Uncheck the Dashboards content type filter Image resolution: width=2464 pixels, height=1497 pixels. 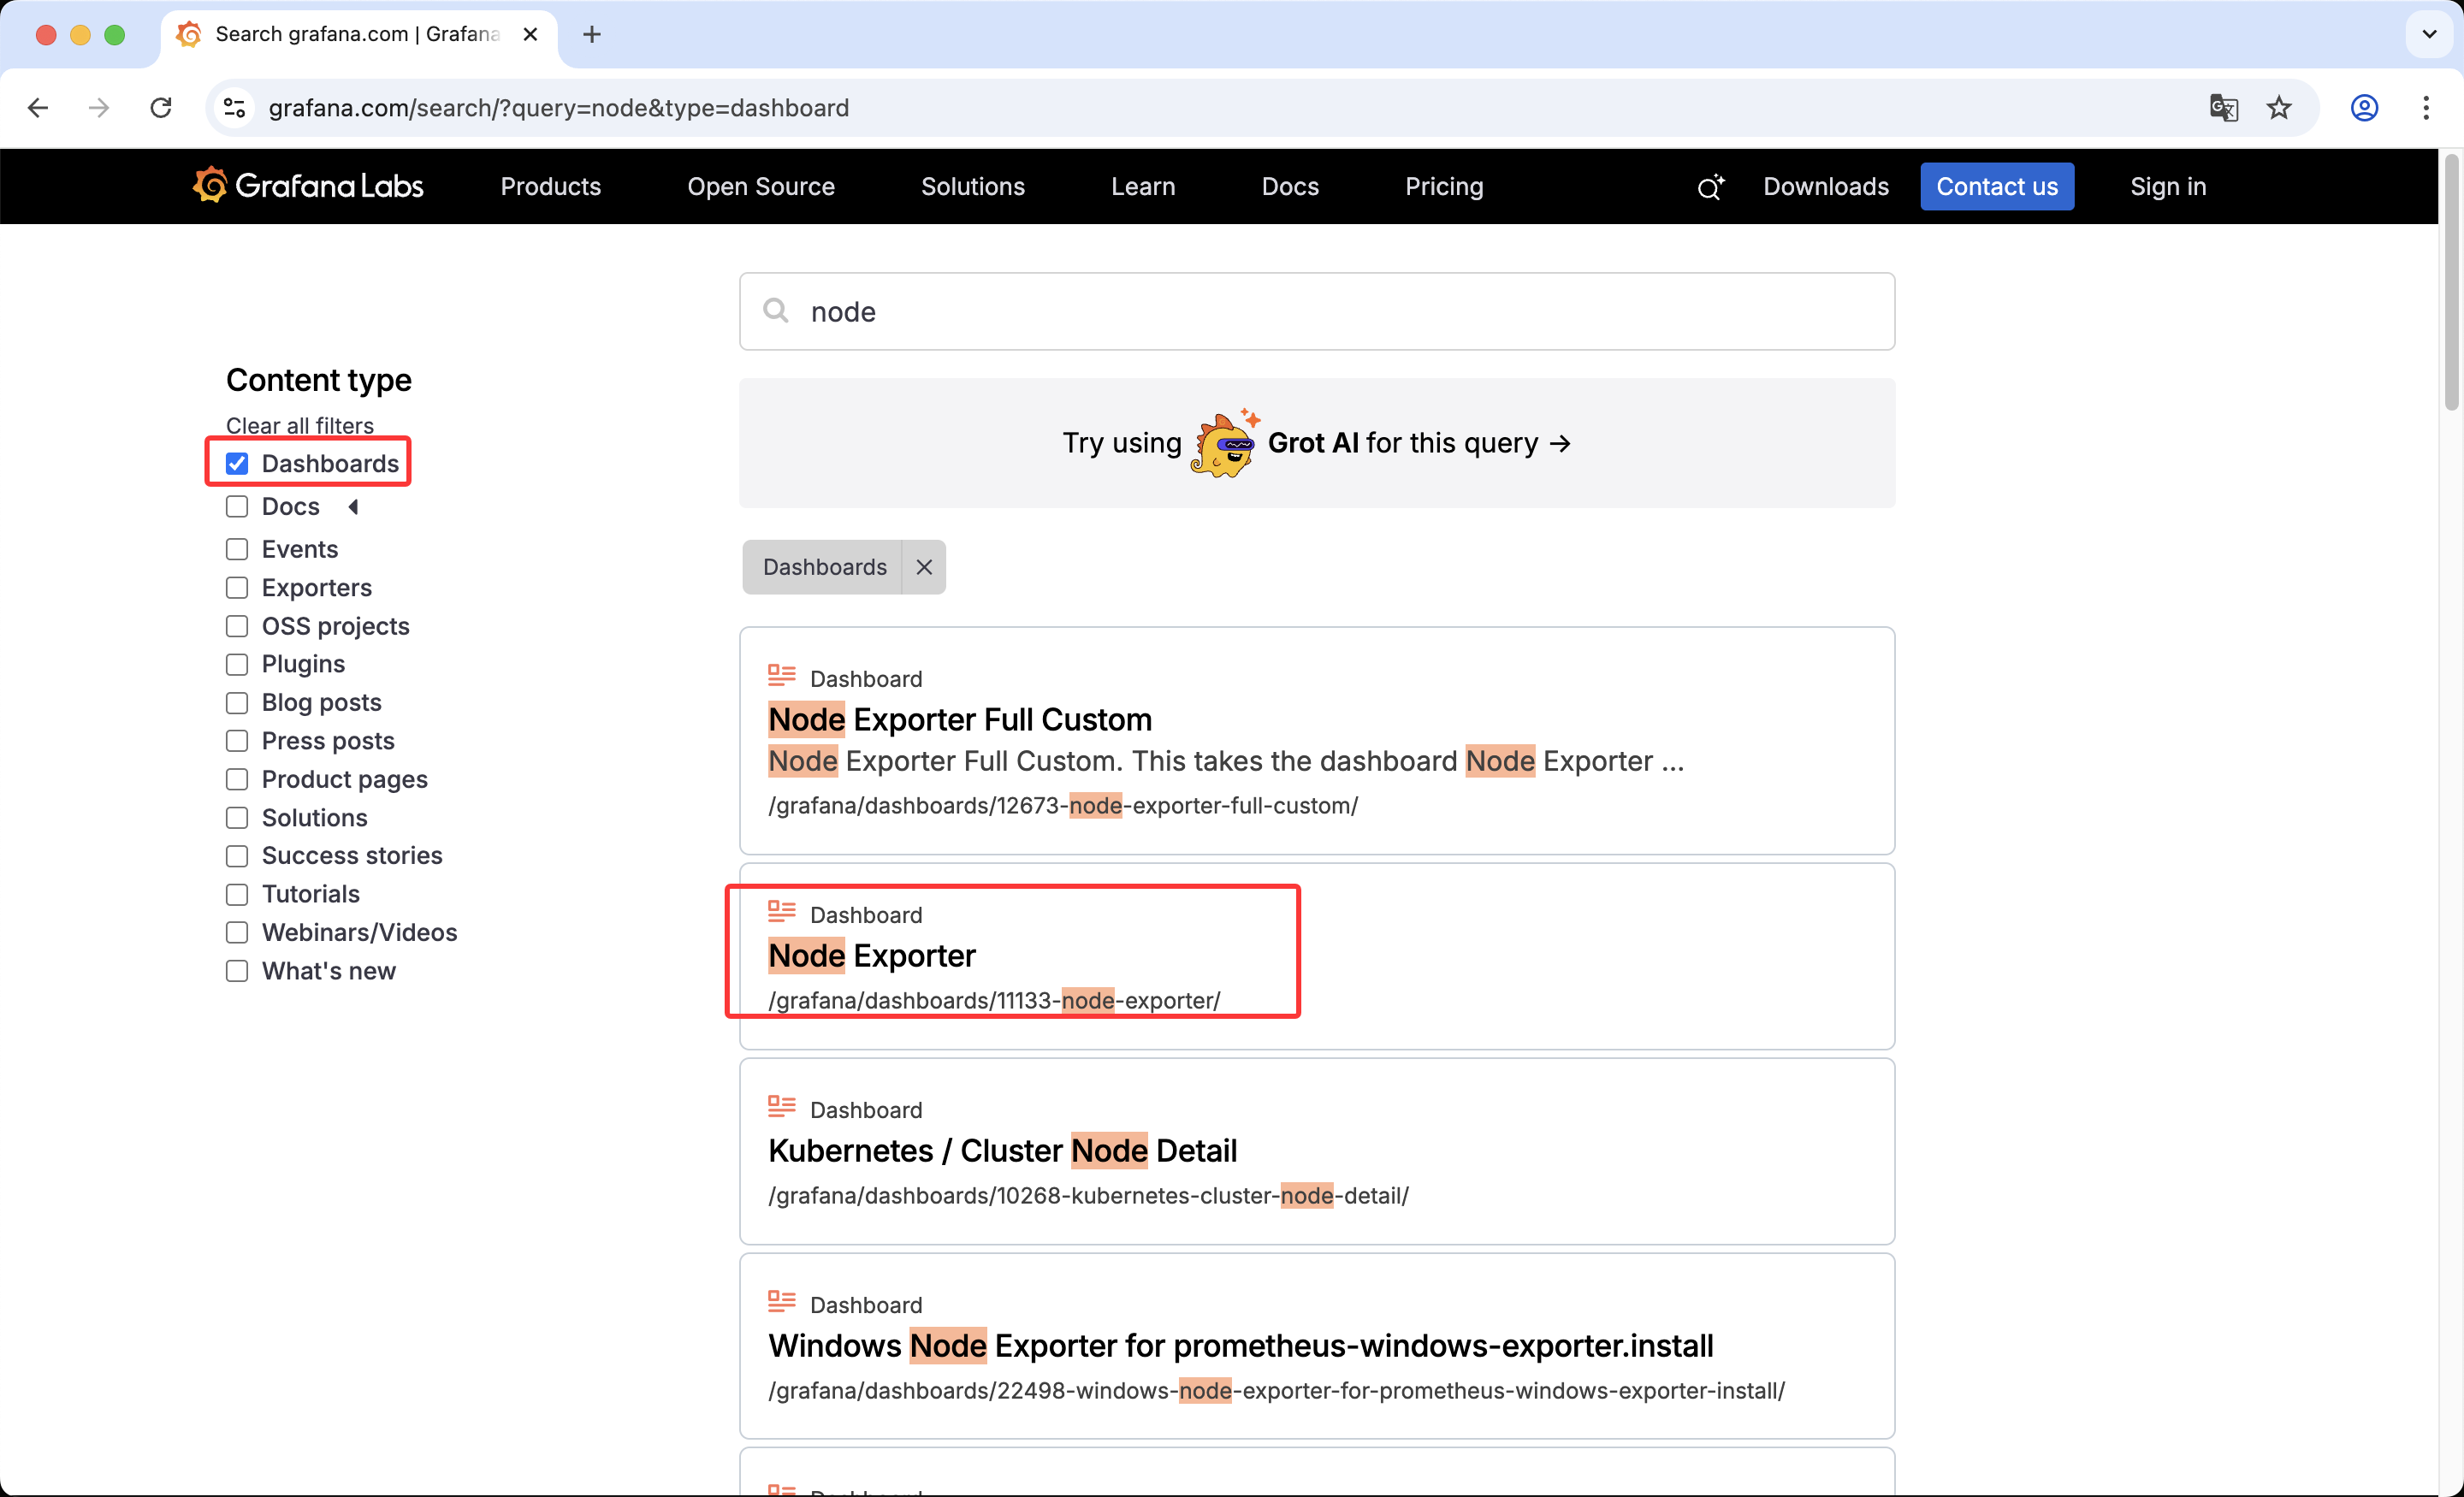tap(237, 464)
